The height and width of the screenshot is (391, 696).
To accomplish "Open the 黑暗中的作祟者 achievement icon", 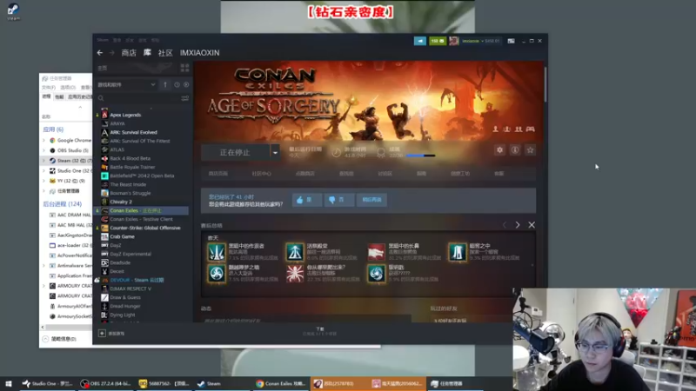I will pos(217,252).
